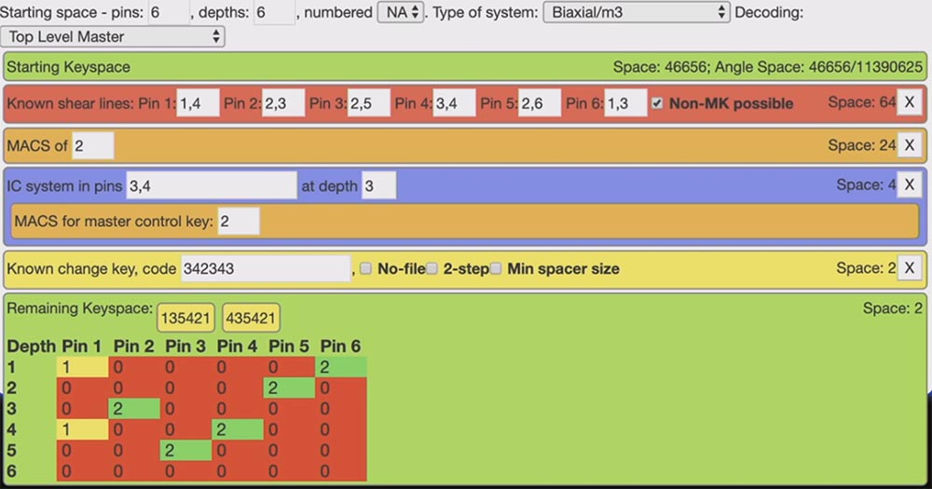Viewport: 932px width, 489px height.
Task: Click the Space: 46656 angle space text
Action: pyautogui.click(x=767, y=66)
